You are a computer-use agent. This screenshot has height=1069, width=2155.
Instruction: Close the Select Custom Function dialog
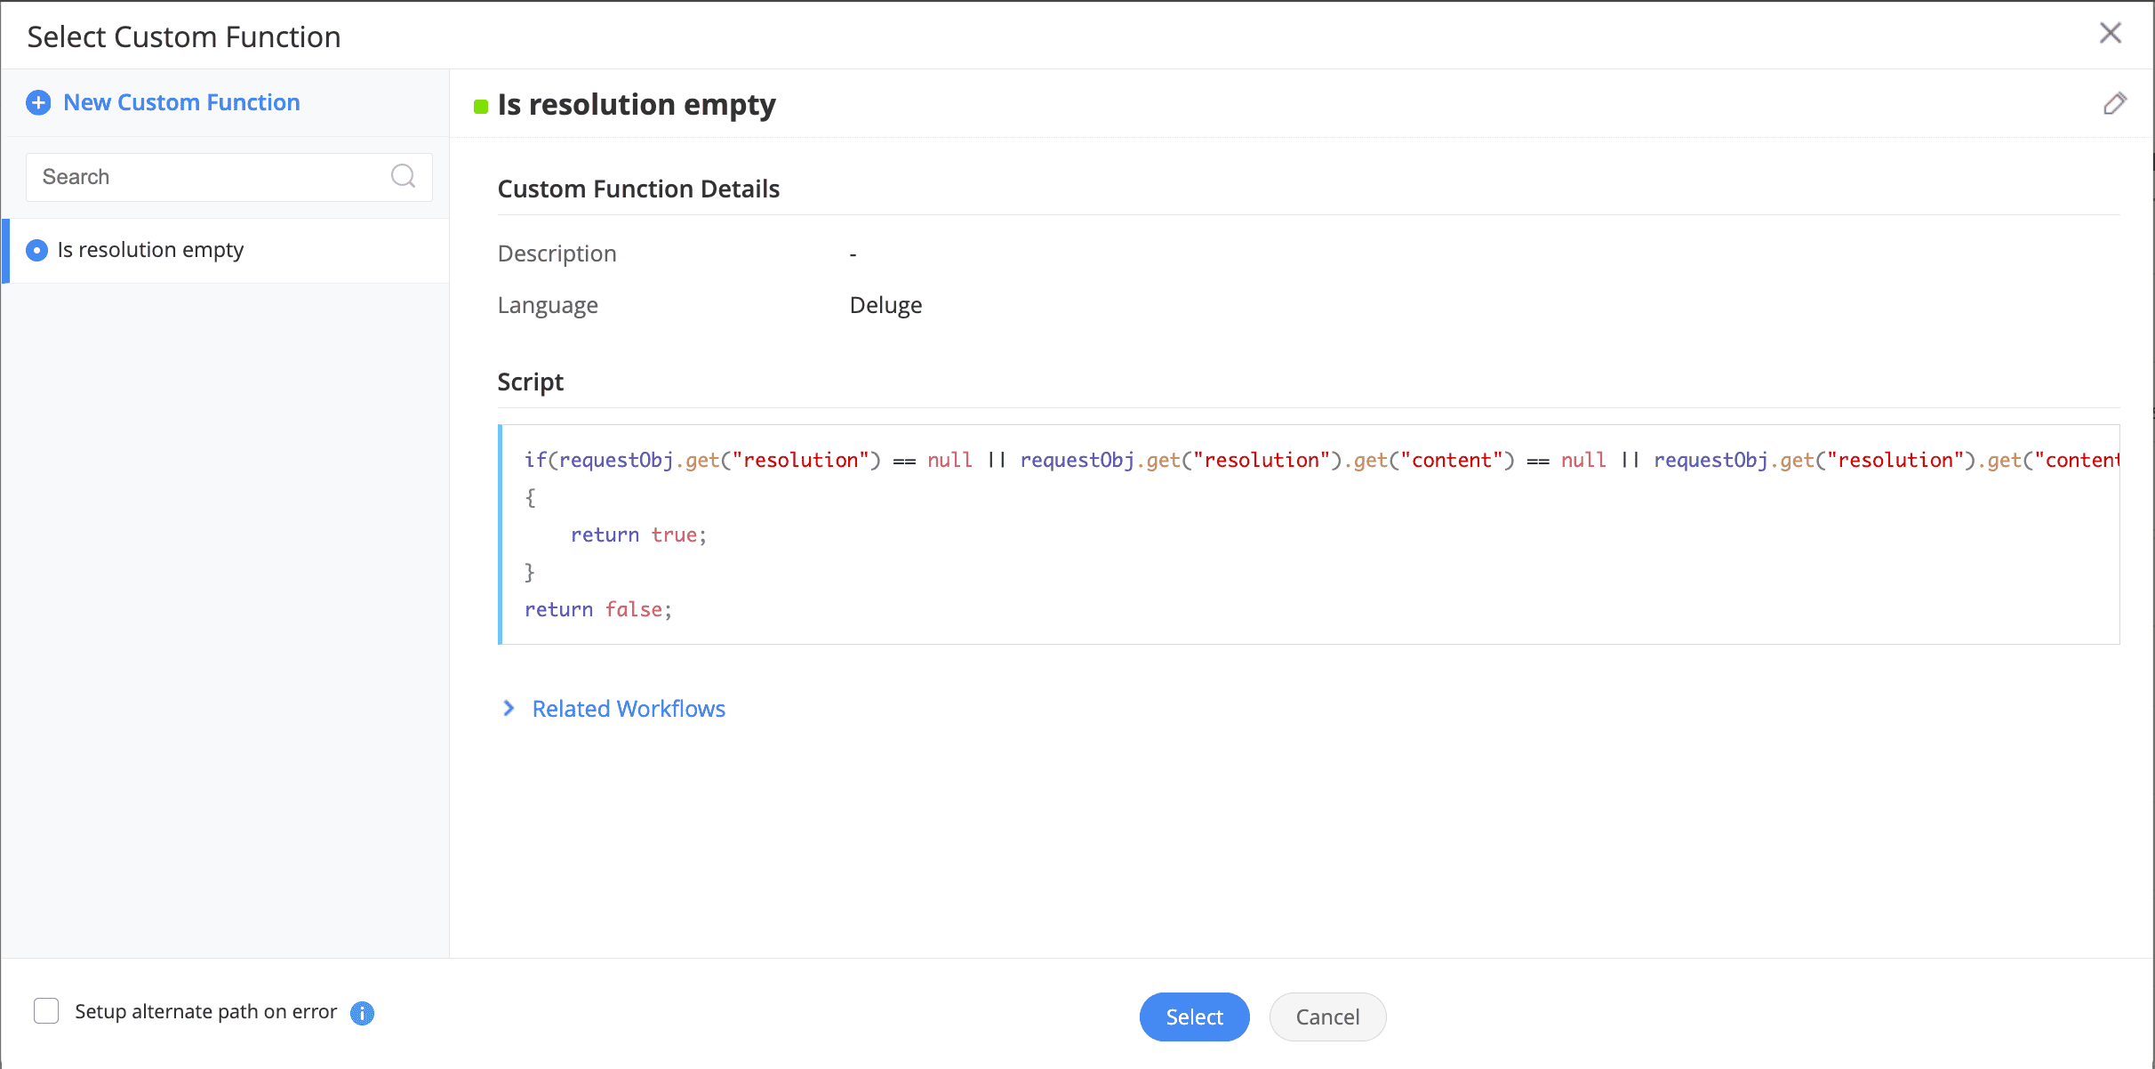[2110, 34]
